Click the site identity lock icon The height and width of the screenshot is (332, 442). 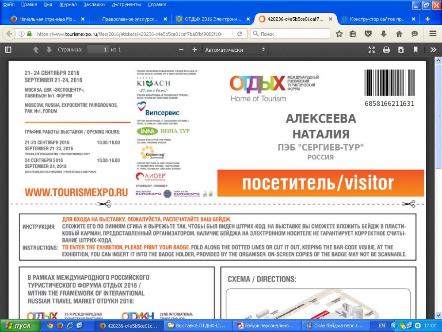pyautogui.click(x=29, y=34)
